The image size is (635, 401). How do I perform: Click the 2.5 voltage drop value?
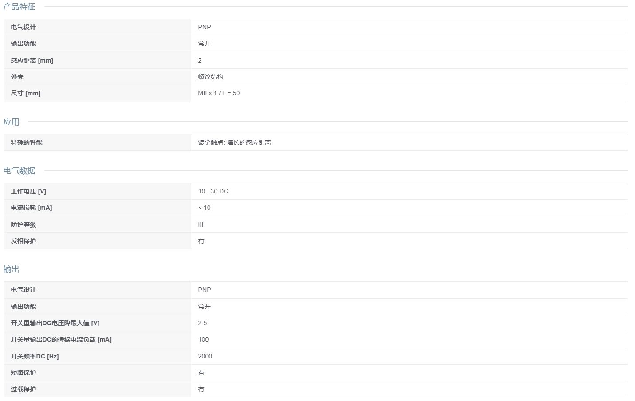pos(202,323)
